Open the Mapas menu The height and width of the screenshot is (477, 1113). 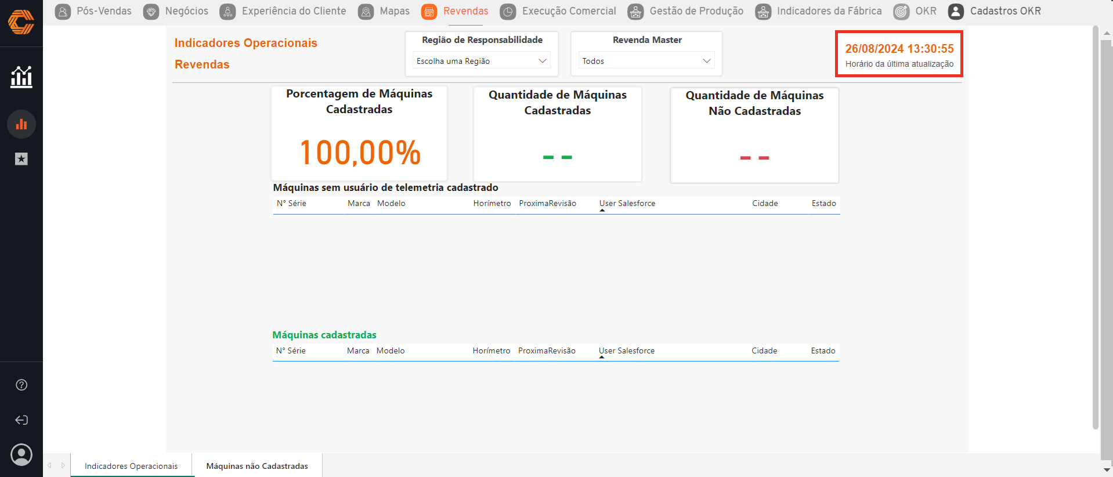[x=395, y=11]
